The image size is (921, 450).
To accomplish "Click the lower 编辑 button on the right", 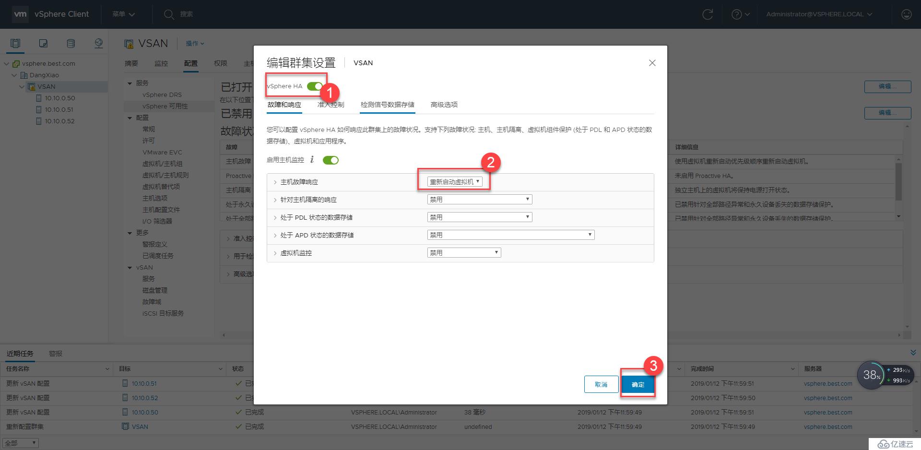I will [887, 113].
